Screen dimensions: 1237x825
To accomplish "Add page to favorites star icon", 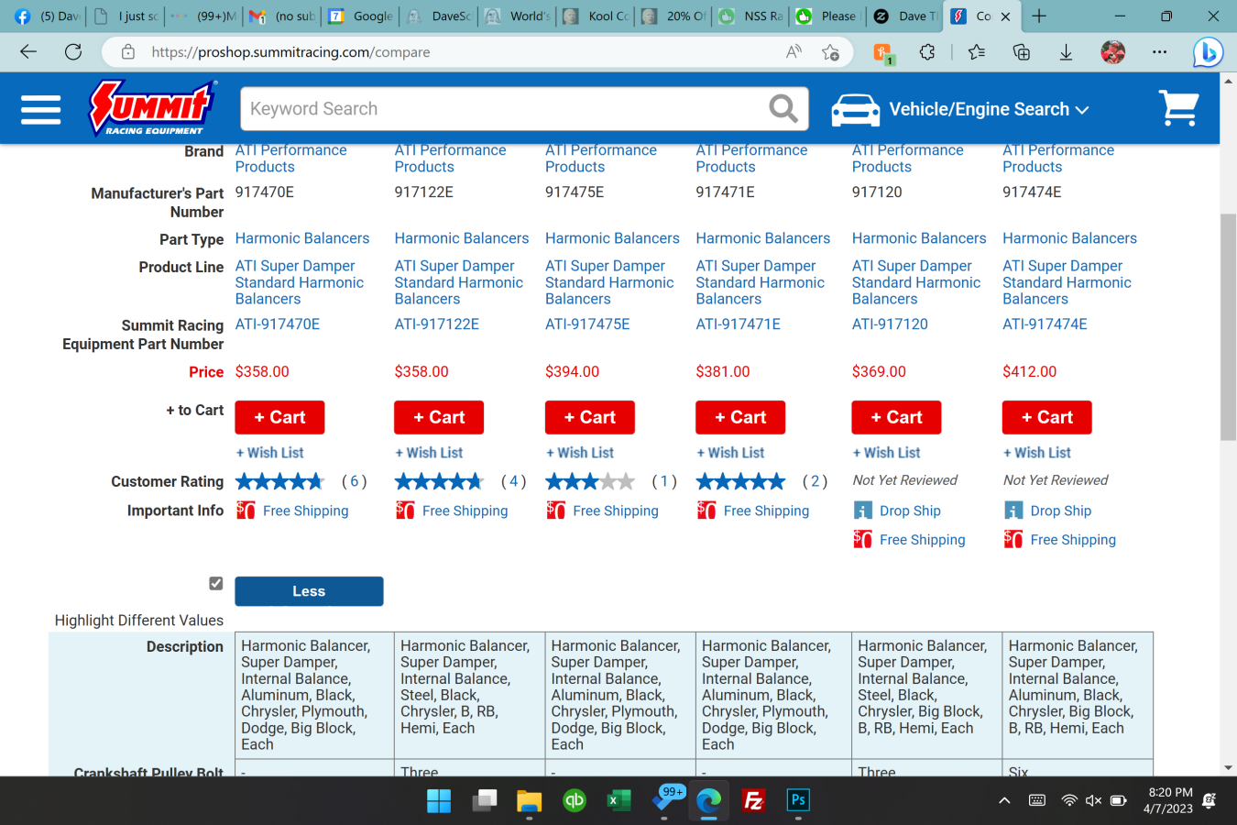I will click(830, 52).
